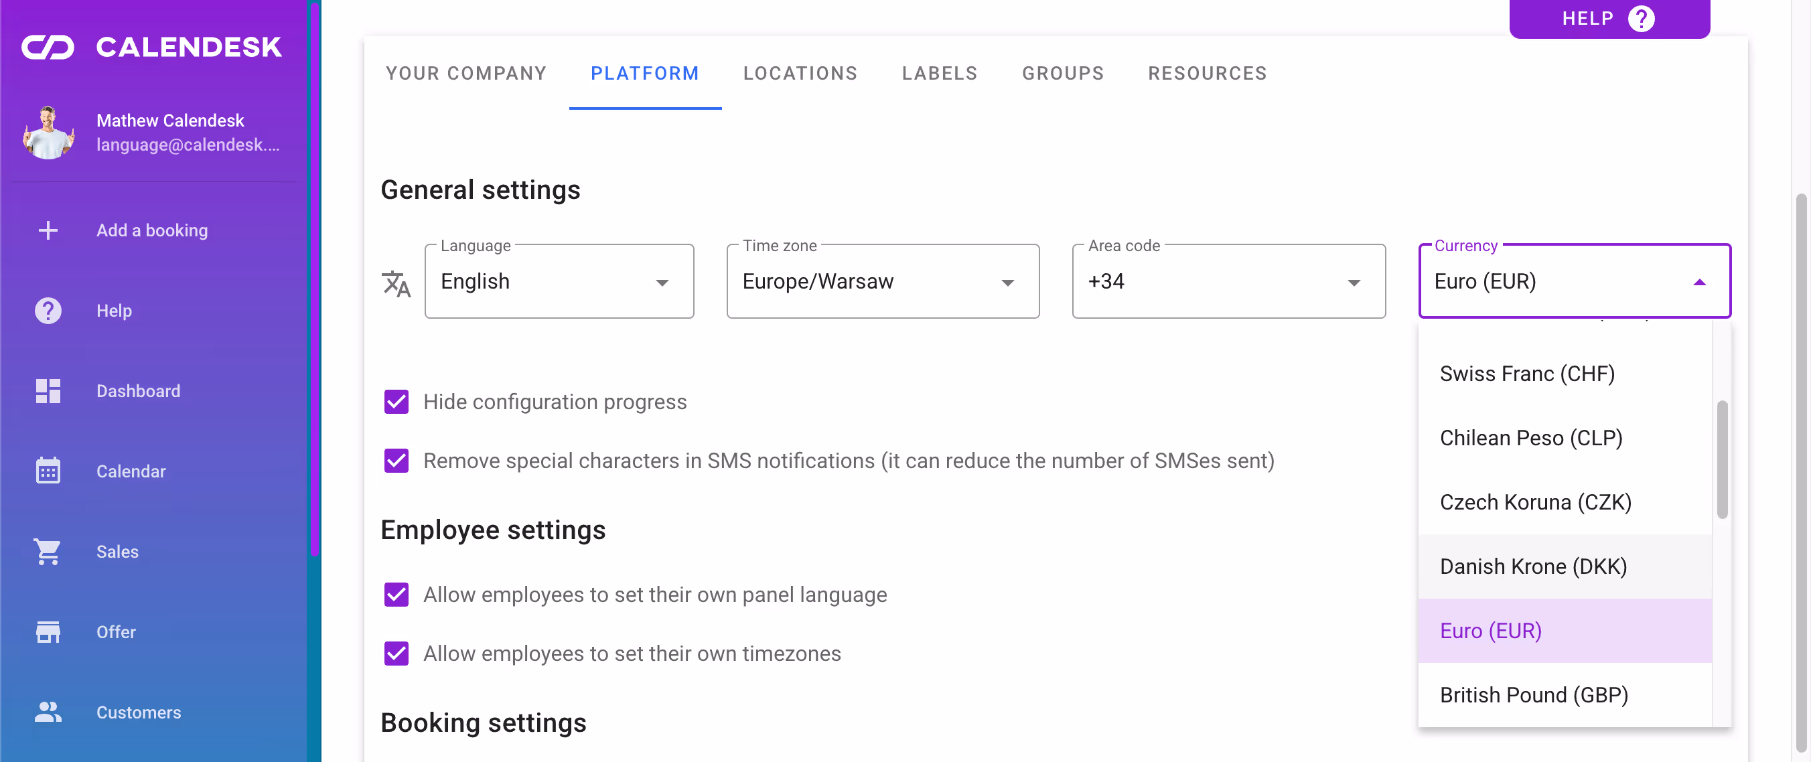1811x762 pixels.
Task: Toggle Remove special characters in SMS checkbox
Action: (396, 461)
